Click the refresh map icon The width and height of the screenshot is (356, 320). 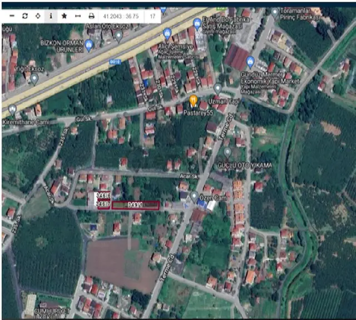pos(25,16)
